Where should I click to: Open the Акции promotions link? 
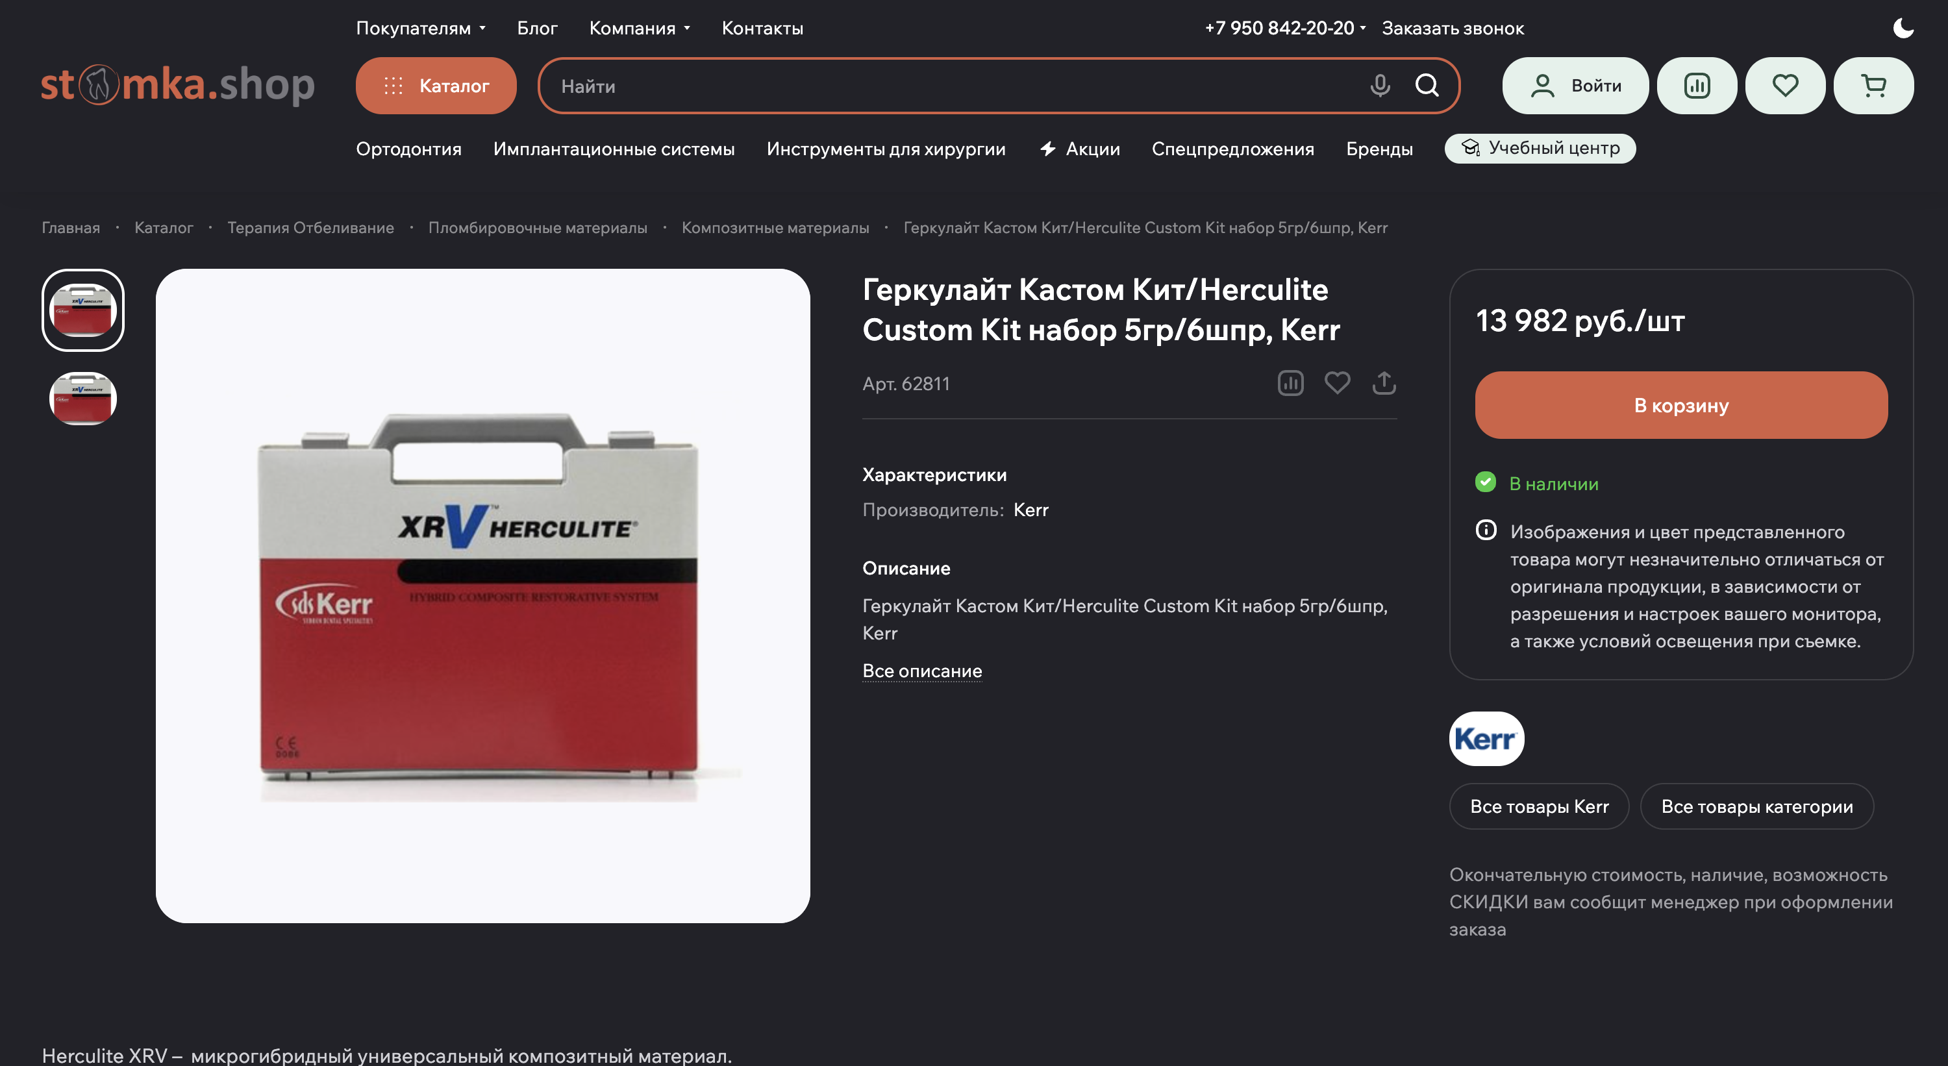tap(1080, 149)
